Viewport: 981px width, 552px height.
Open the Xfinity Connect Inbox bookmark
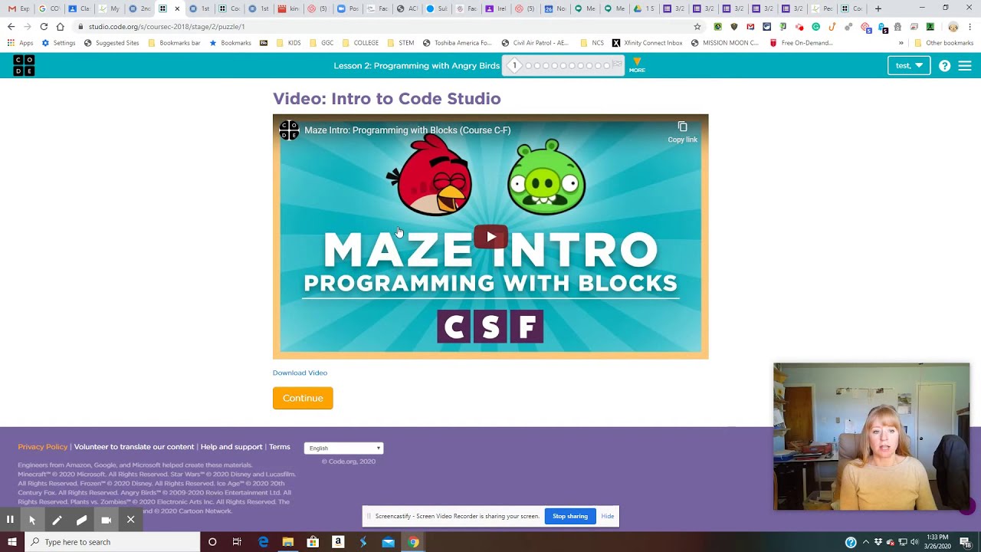click(648, 43)
